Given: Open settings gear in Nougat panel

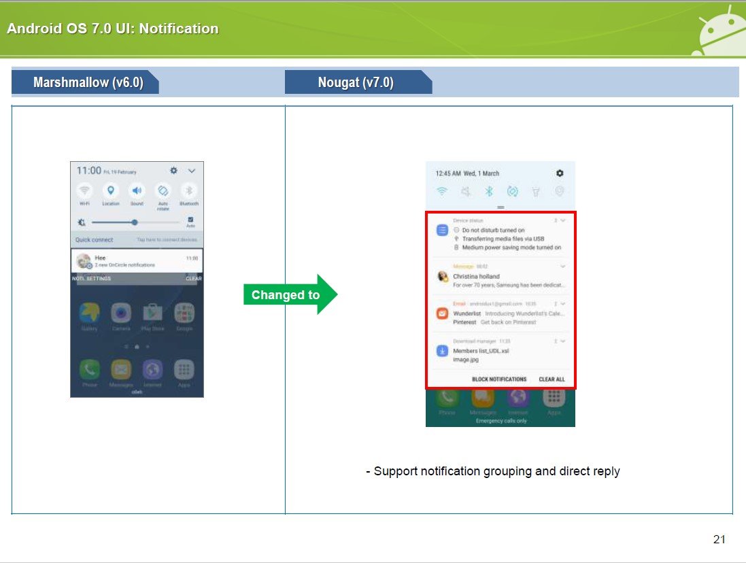Looking at the screenshot, I should point(560,173).
